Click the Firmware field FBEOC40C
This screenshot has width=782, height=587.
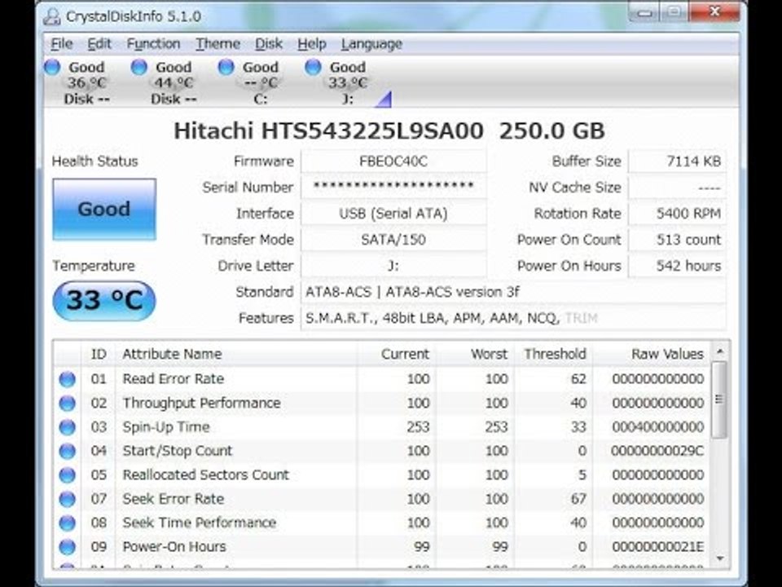(393, 161)
